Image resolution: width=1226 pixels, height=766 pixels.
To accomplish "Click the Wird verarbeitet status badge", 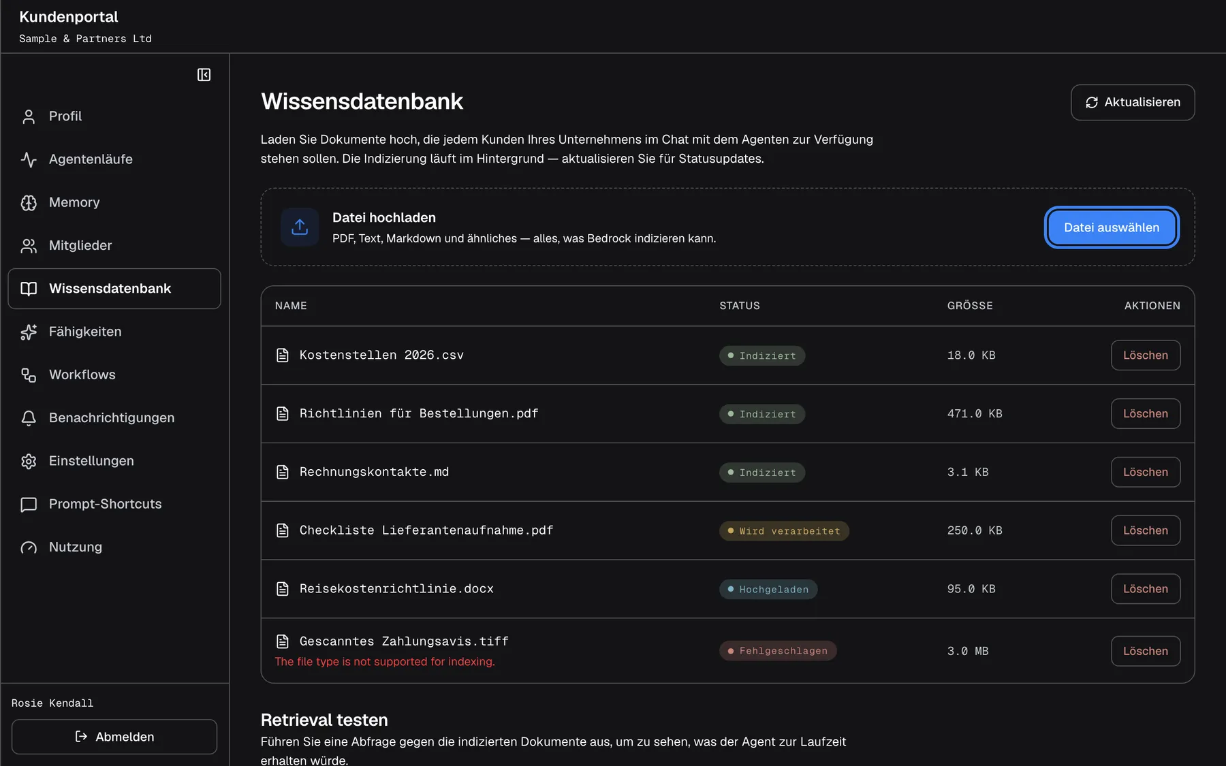I will pyautogui.click(x=784, y=531).
